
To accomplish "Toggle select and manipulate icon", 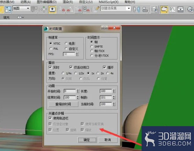I will [44, 9].
